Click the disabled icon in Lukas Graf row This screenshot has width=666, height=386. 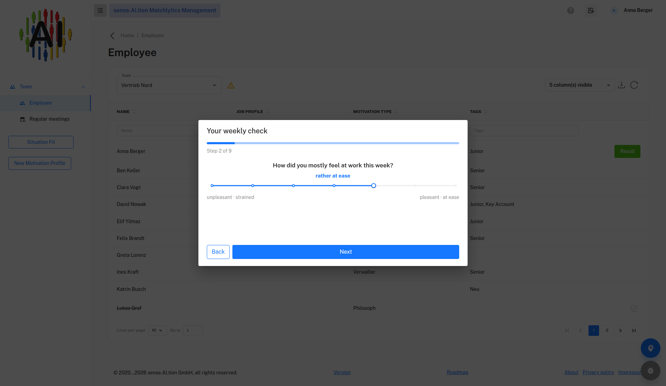pyautogui.click(x=634, y=308)
